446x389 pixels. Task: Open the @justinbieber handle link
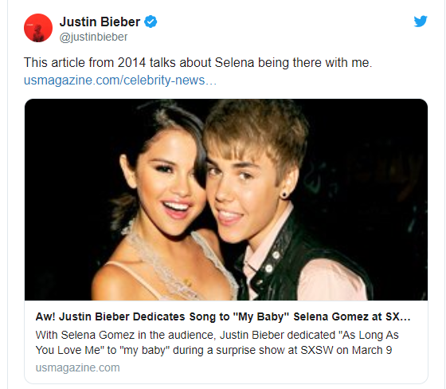pyautogui.click(x=93, y=37)
